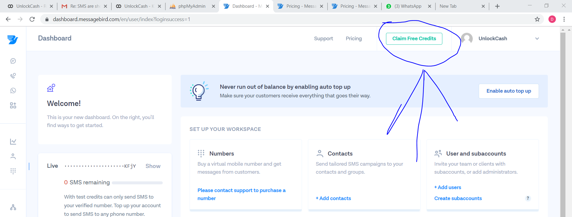Click 'User and subaccounts' card title

coord(476,153)
